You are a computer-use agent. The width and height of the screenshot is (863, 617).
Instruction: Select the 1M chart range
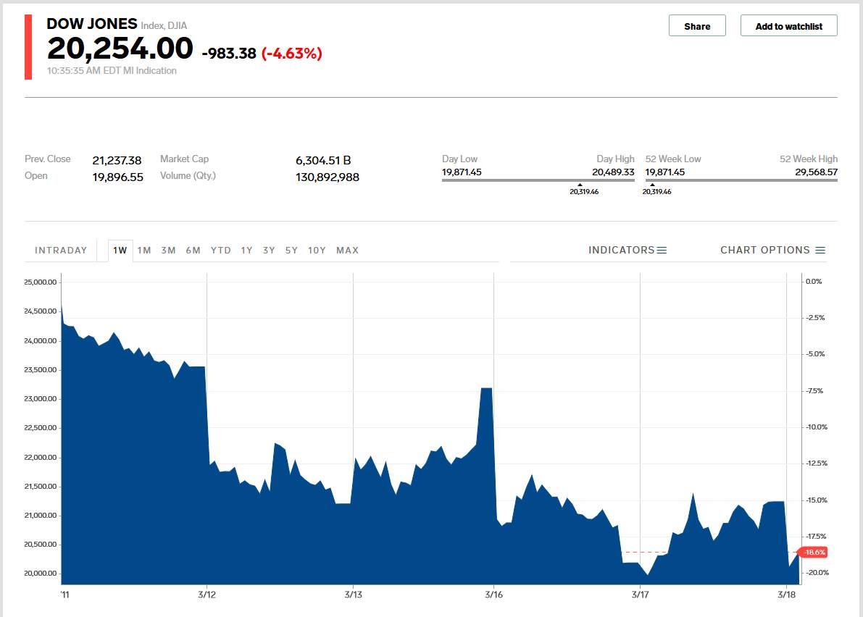click(144, 251)
